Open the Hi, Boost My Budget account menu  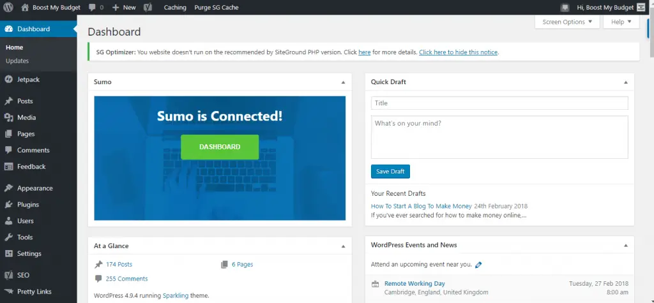605,8
